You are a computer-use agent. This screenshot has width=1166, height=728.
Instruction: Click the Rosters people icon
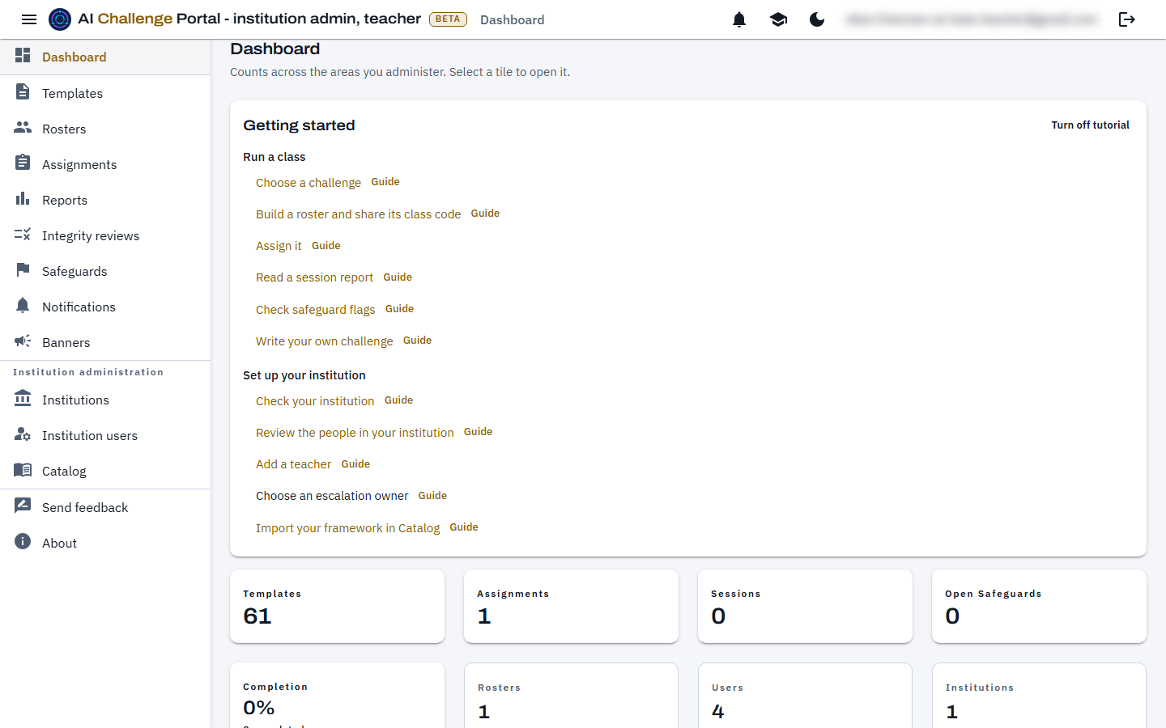click(23, 128)
